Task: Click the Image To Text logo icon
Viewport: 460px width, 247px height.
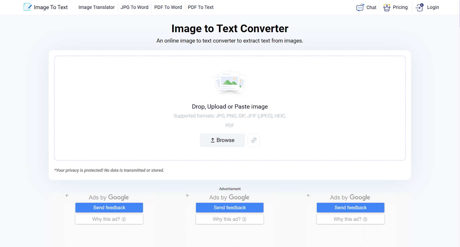Action: [27, 7]
